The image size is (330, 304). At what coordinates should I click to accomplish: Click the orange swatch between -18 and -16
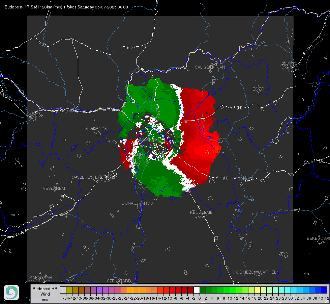click(148, 290)
